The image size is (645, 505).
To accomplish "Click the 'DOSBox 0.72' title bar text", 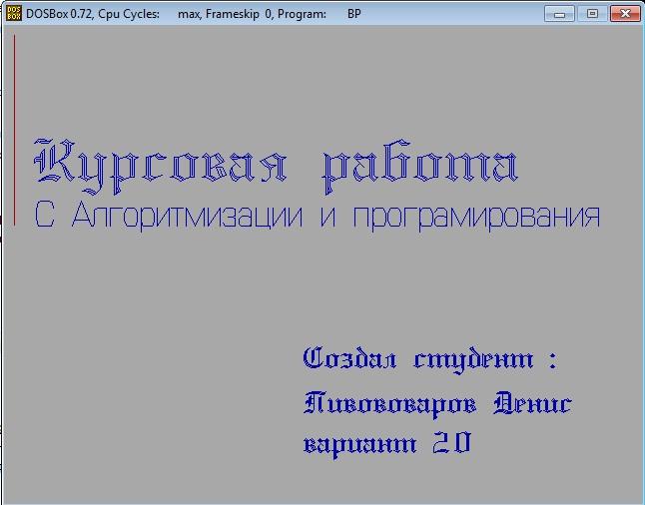I will 64,14.
